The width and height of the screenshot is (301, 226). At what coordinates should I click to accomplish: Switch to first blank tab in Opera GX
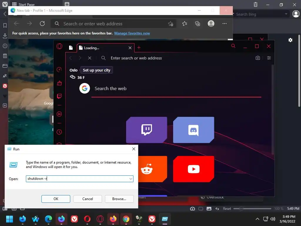point(71,48)
